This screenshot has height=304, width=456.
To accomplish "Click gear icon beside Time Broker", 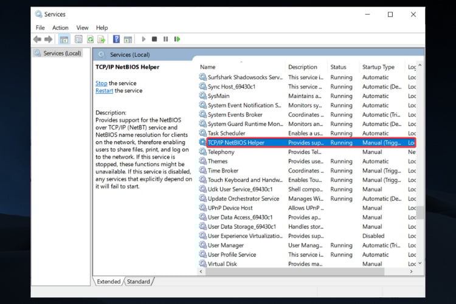I will coord(202,170).
